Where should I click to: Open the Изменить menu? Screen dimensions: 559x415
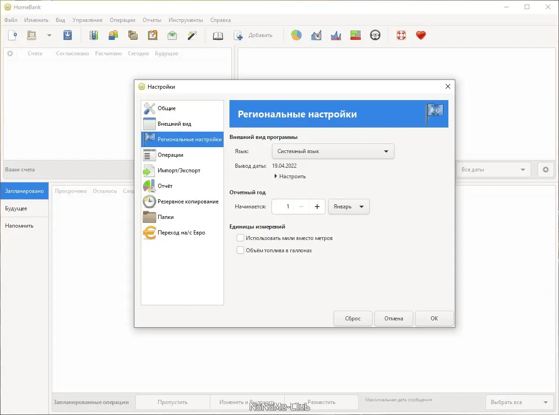coord(36,20)
